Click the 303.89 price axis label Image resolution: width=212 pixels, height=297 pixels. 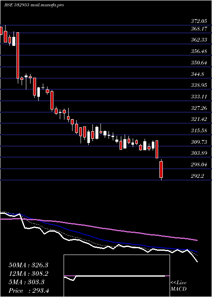click(x=199, y=153)
